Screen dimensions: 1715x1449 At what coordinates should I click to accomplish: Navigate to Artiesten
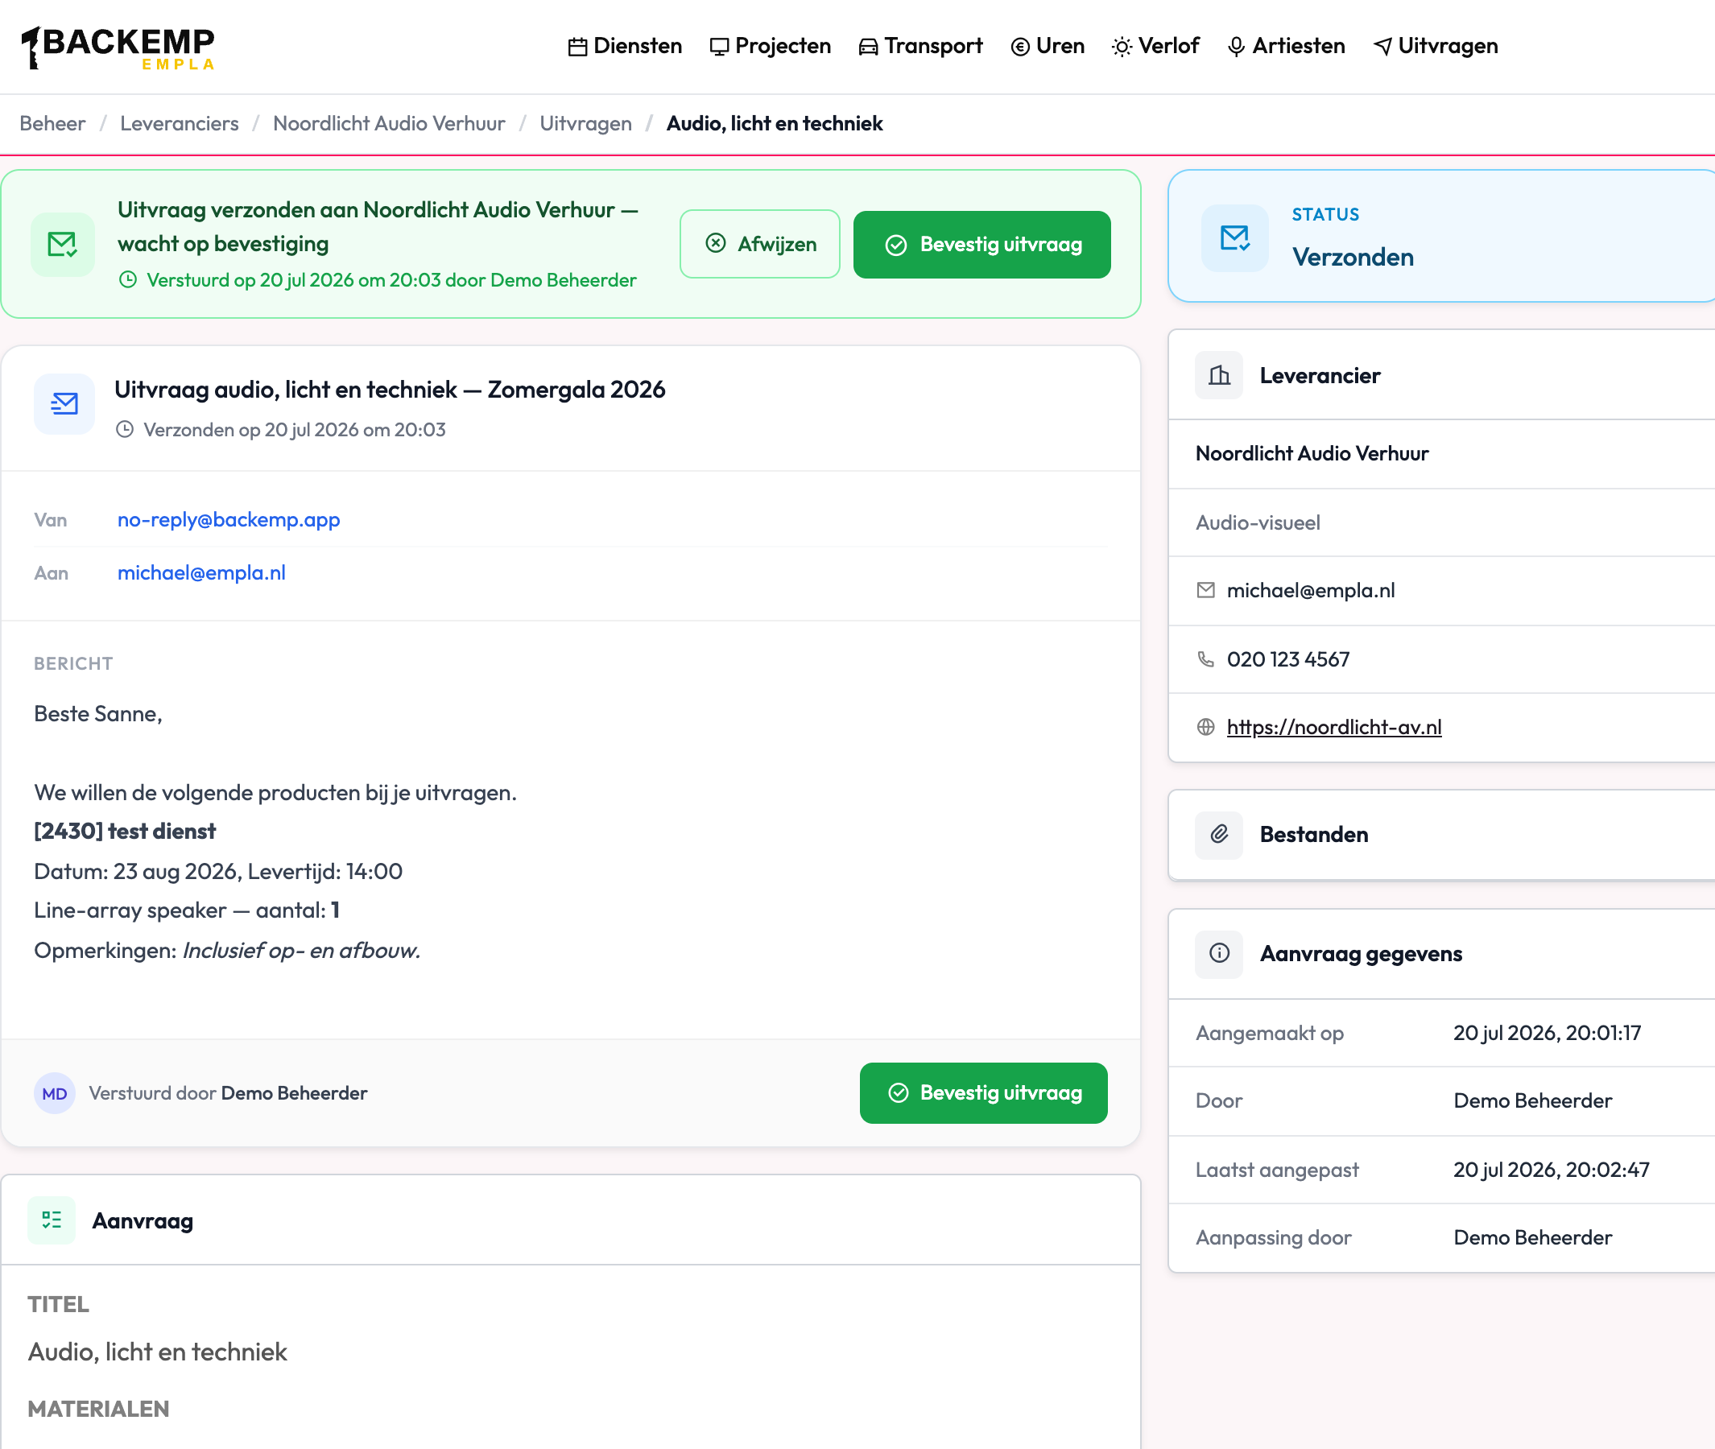1286,46
